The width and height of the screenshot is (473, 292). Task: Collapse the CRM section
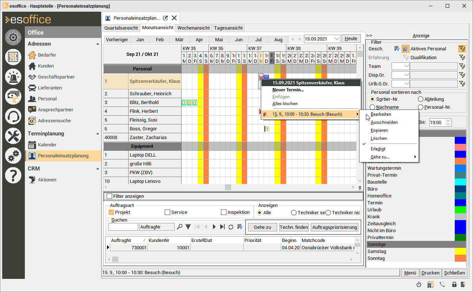(x=98, y=169)
